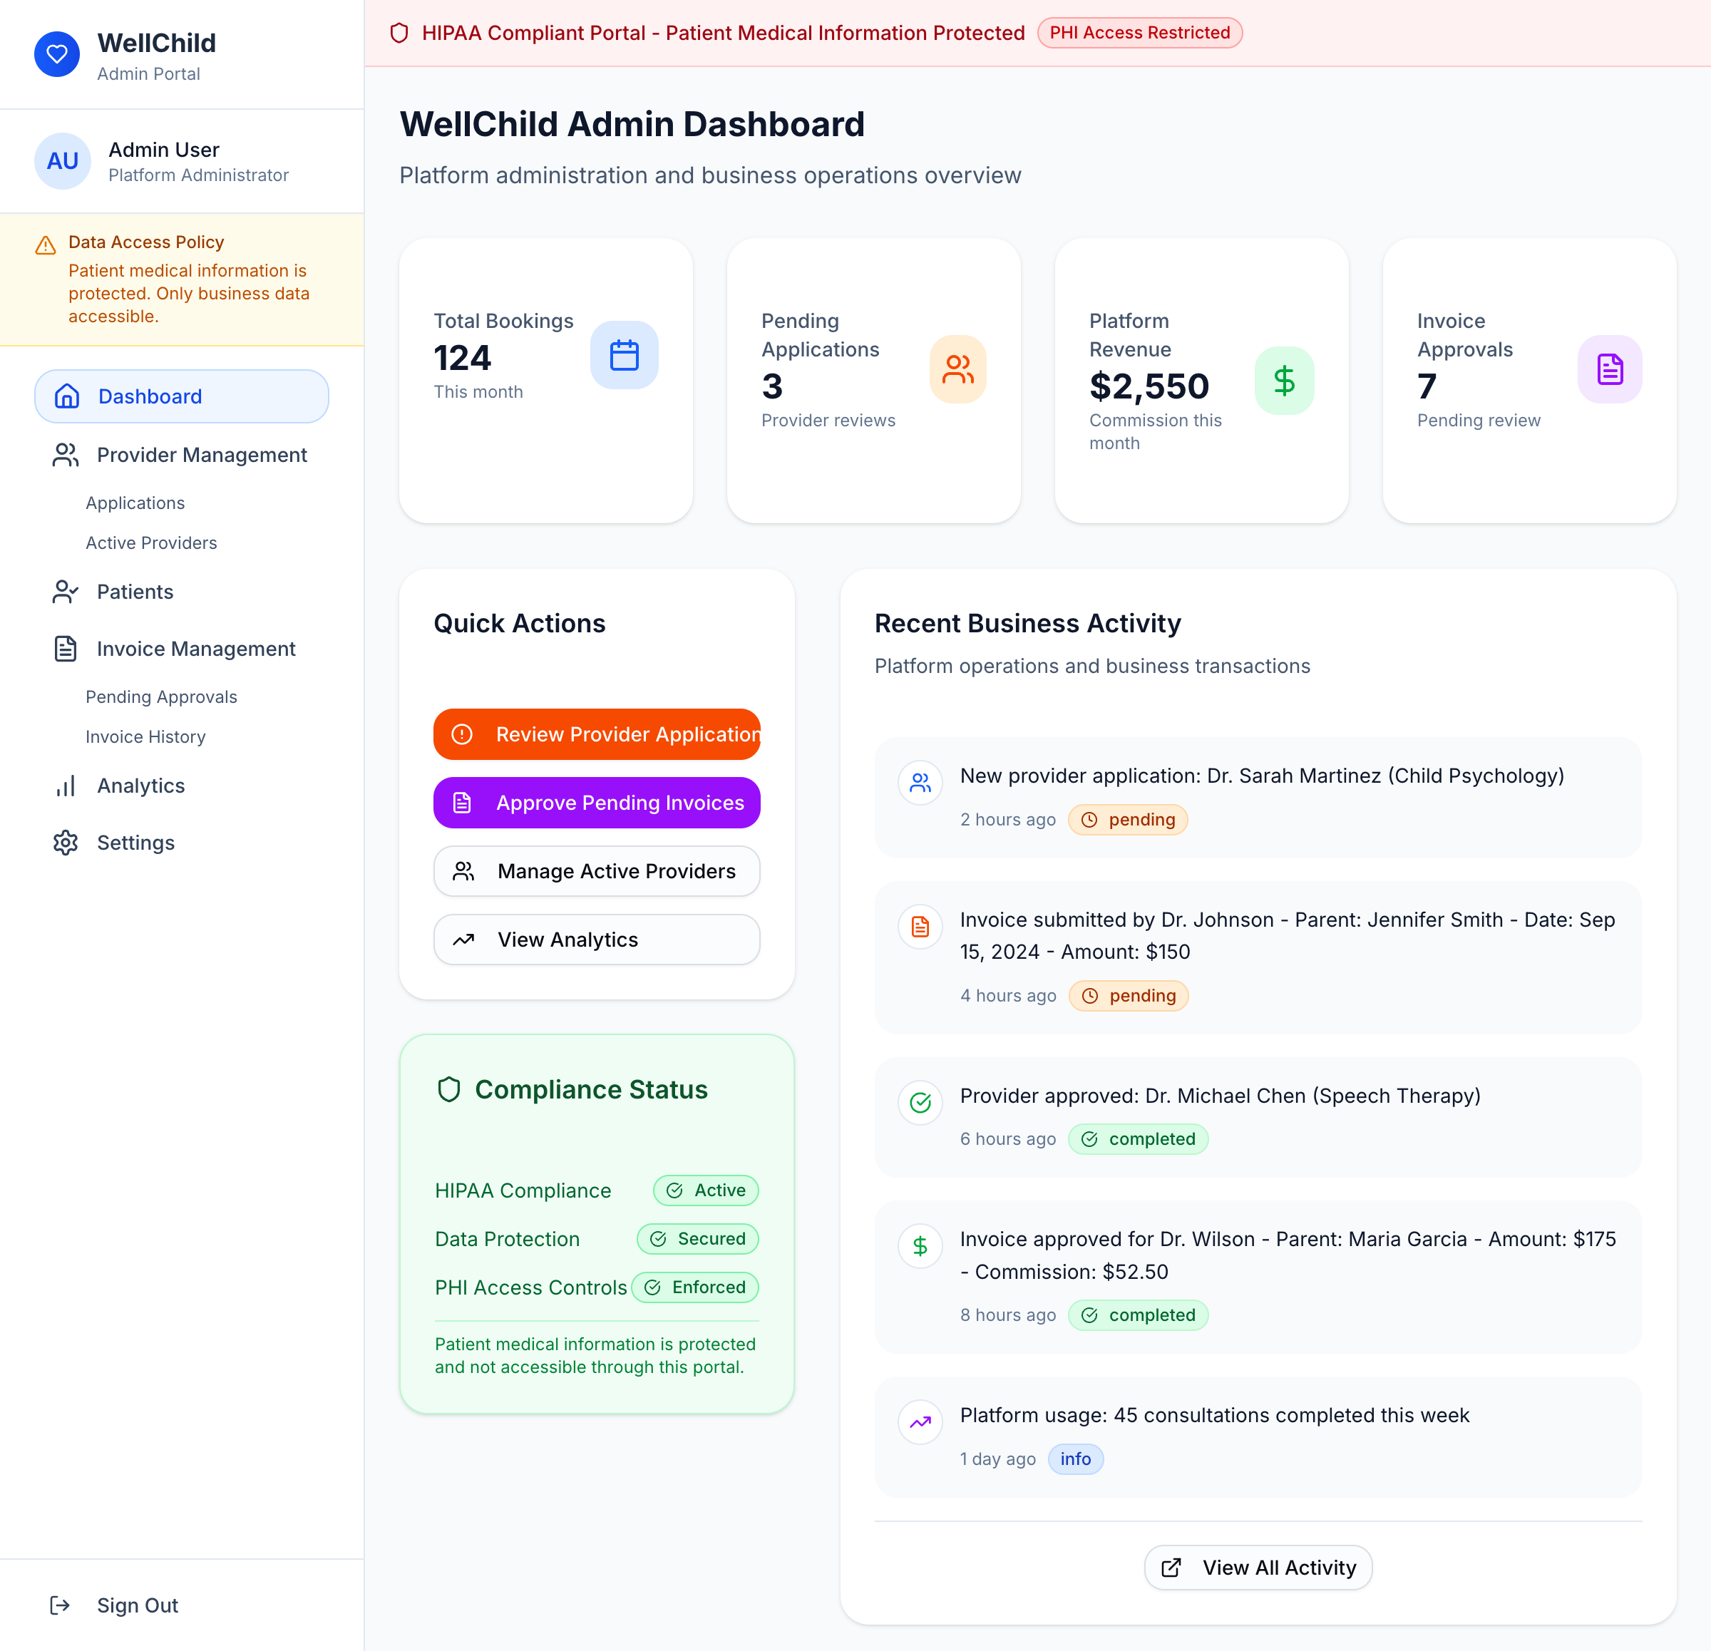Viewport: 1711px width, 1651px height.
Task: Click the WellChild heart logo icon
Action: [57, 54]
